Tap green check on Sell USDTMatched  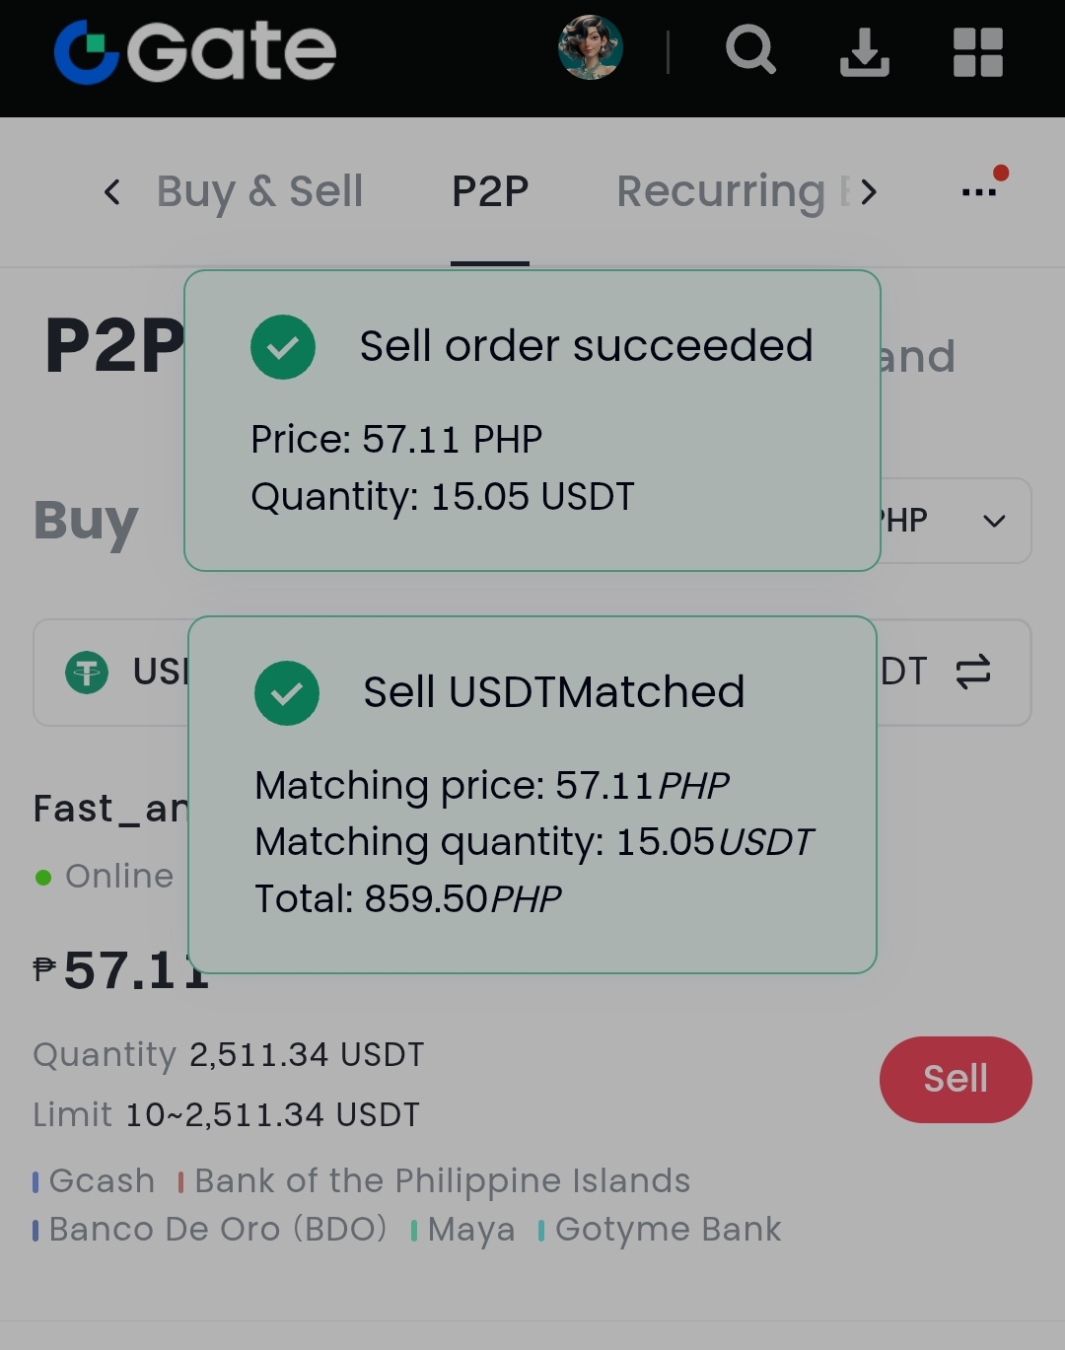[x=287, y=693]
